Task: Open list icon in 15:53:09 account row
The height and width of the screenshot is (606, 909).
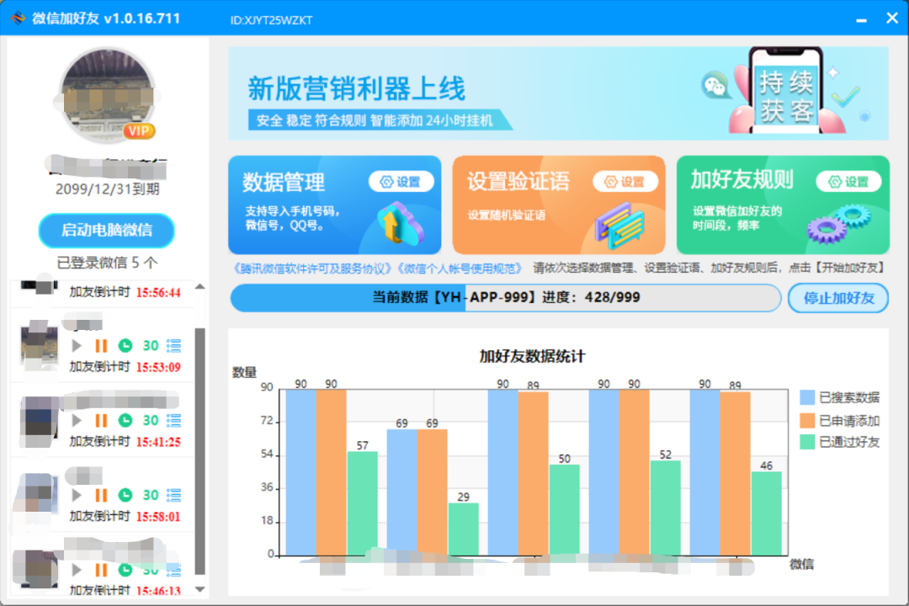Action: (x=174, y=346)
